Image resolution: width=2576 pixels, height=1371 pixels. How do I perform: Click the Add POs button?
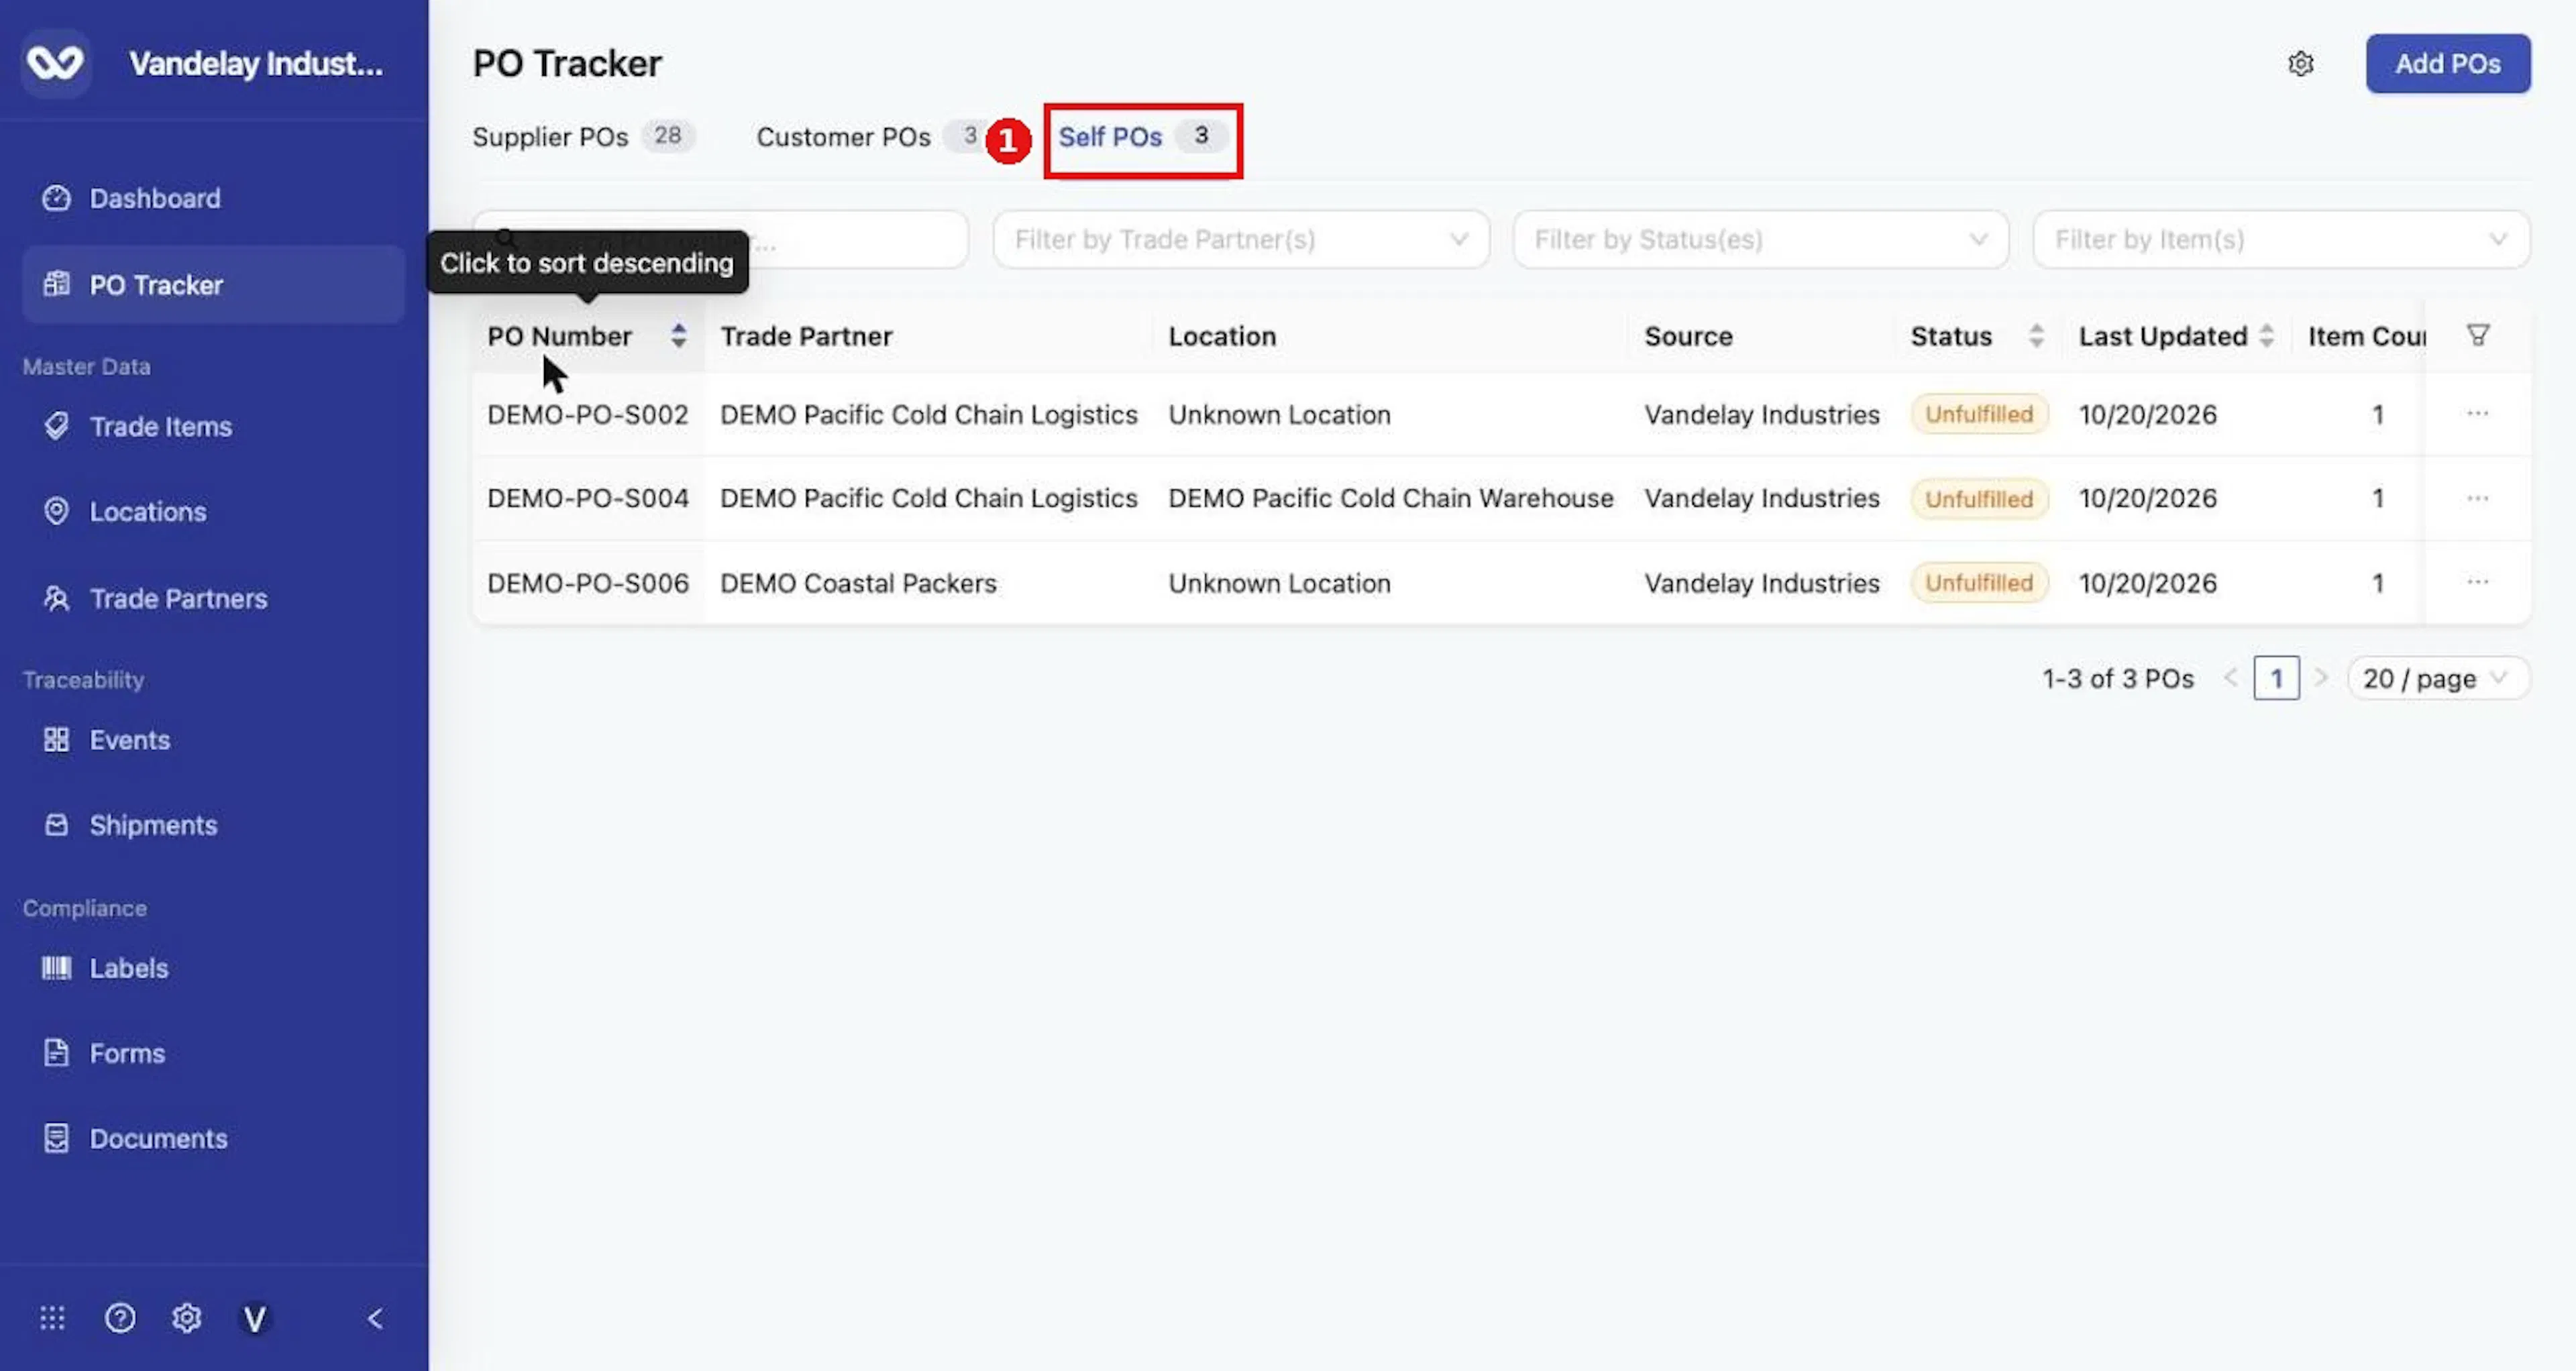click(2448, 64)
